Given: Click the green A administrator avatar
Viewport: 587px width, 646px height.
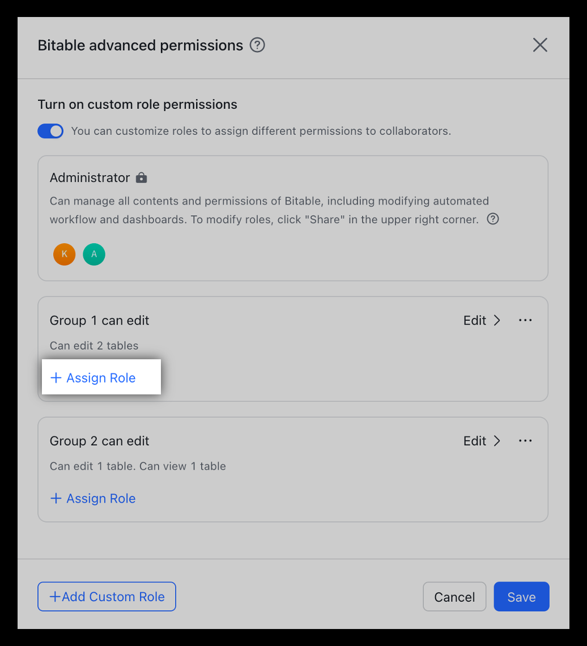Looking at the screenshot, I should coord(94,254).
